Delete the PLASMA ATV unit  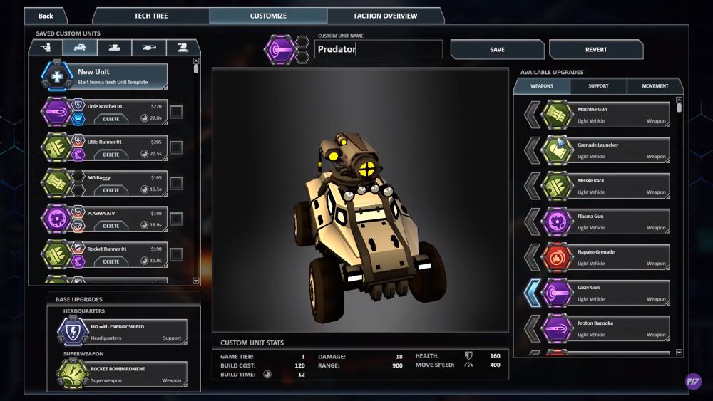click(111, 226)
